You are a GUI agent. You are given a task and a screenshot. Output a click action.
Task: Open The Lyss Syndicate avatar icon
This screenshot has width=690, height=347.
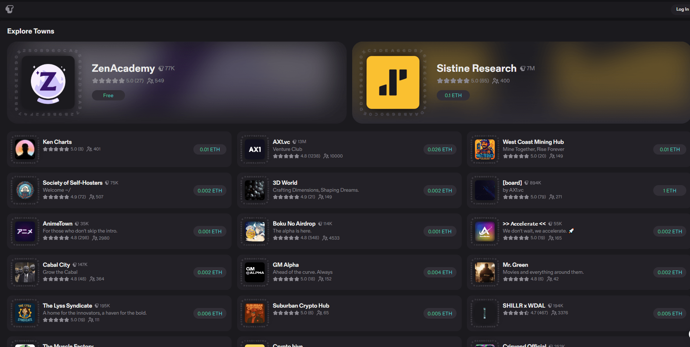25,313
